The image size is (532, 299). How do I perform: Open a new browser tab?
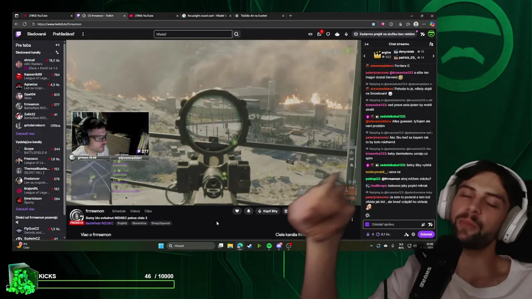point(291,16)
